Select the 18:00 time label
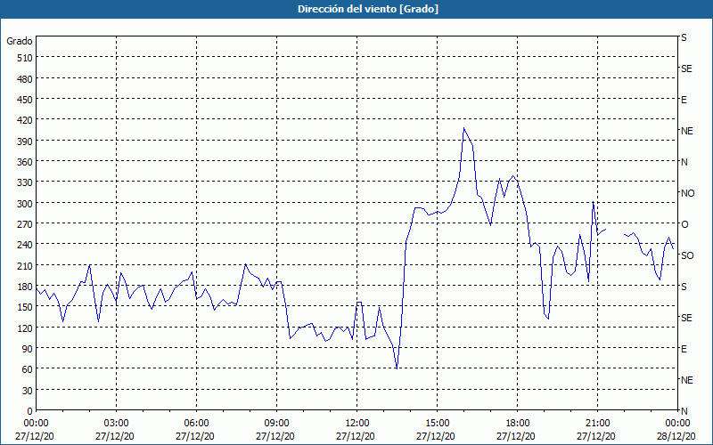Viewport: 713px width, 445px height. (518, 424)
